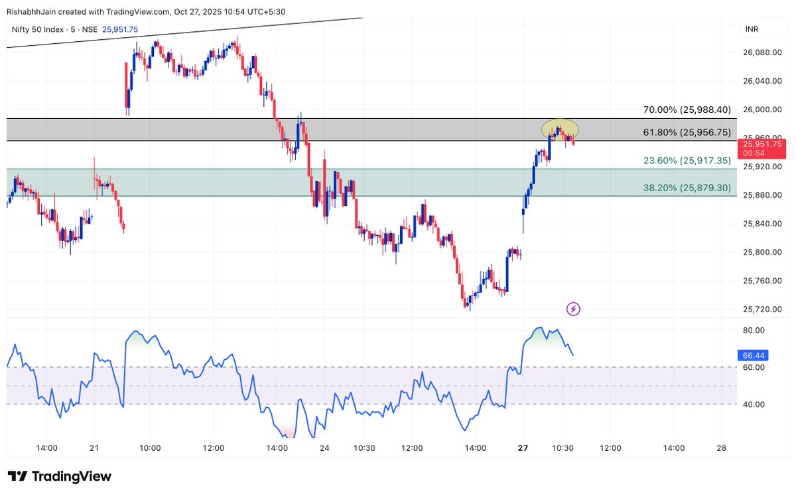This screenshot has height=496, width=796.
Task: Click the date label 28 on the time axis
Action: 722,448
